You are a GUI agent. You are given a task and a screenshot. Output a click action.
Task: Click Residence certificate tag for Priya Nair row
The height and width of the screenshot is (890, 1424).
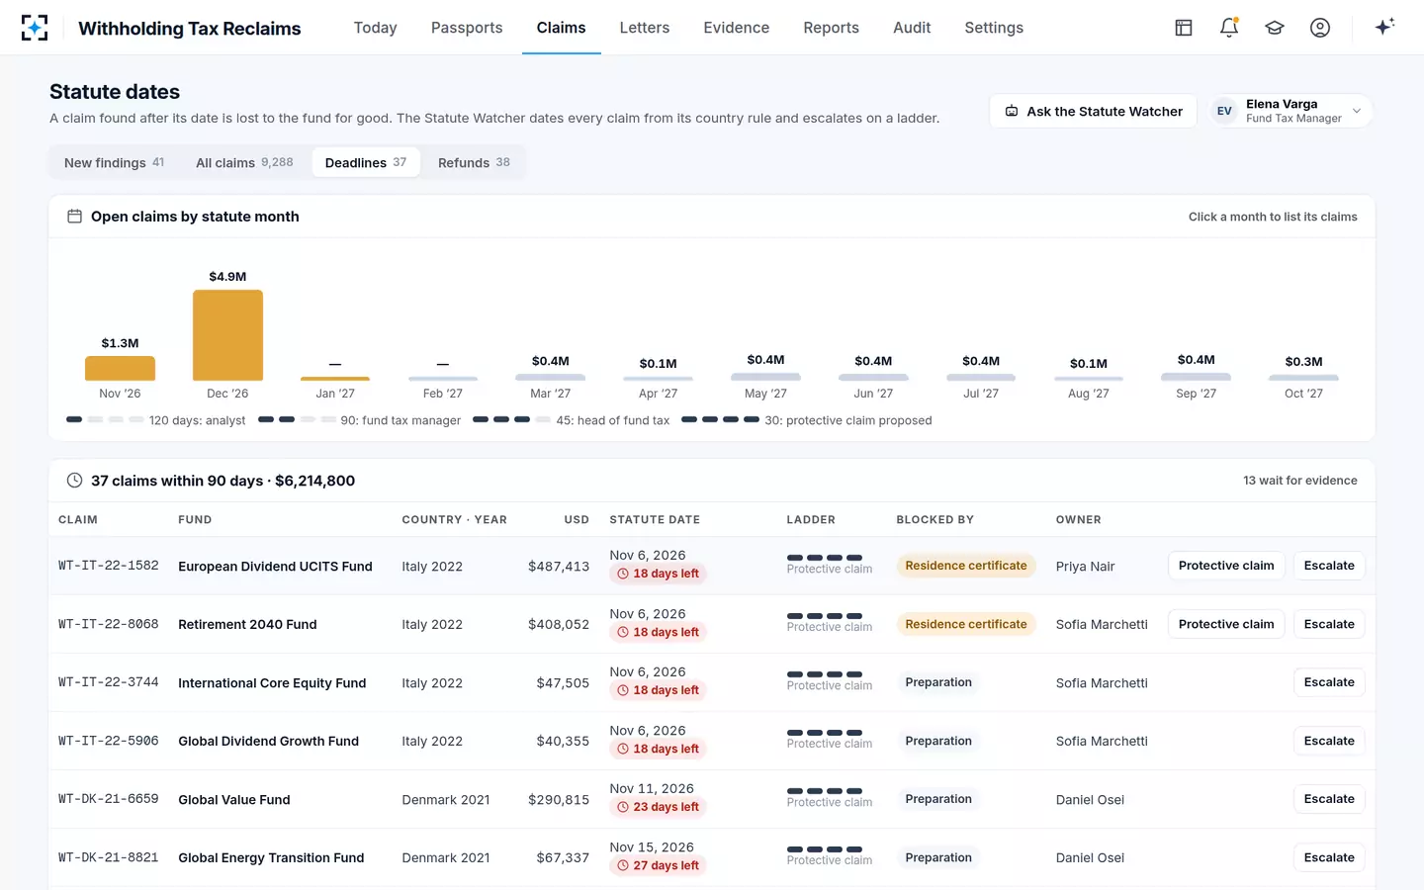point(966,566)
